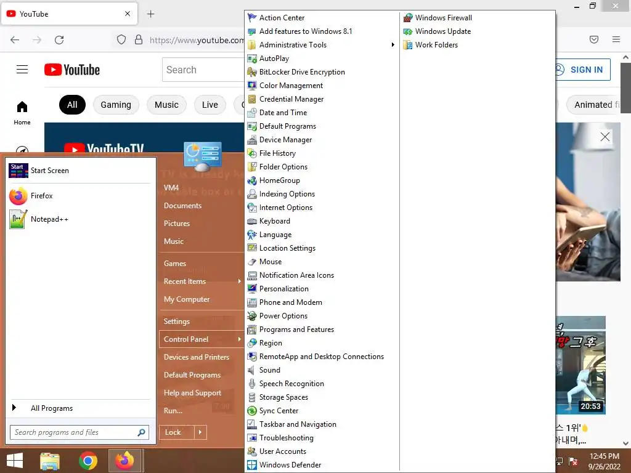Viewport: 631px width, 473px height.
Task: Open the Sound speaker icon
Action: (252, 370)
